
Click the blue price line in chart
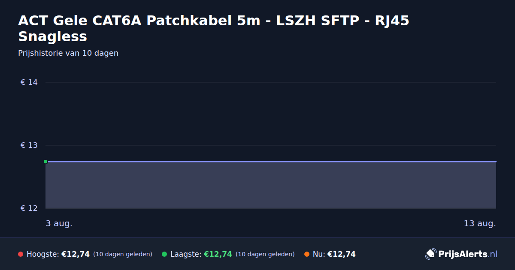271,162
